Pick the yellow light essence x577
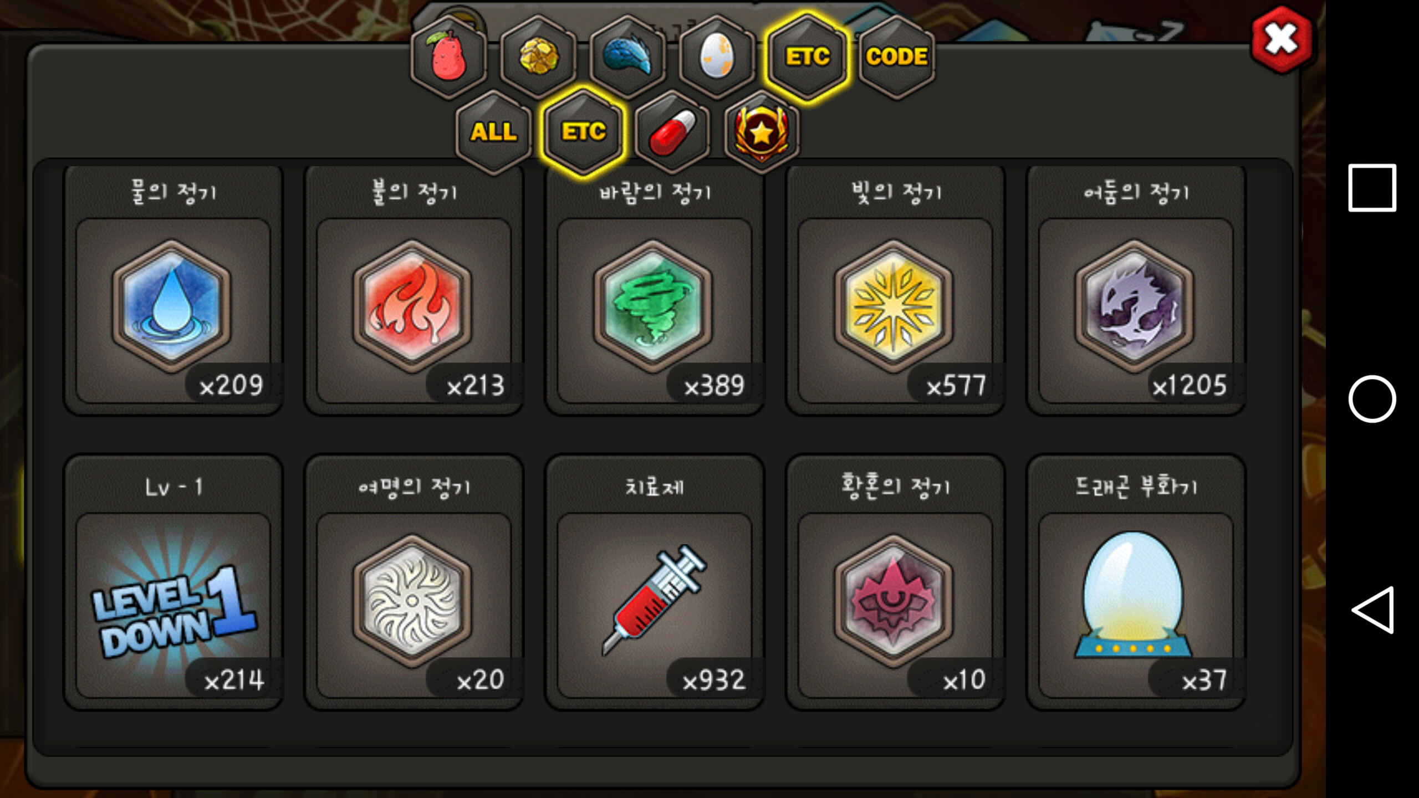The height and width of the screenshot is (798, 1419). point(895,290)
